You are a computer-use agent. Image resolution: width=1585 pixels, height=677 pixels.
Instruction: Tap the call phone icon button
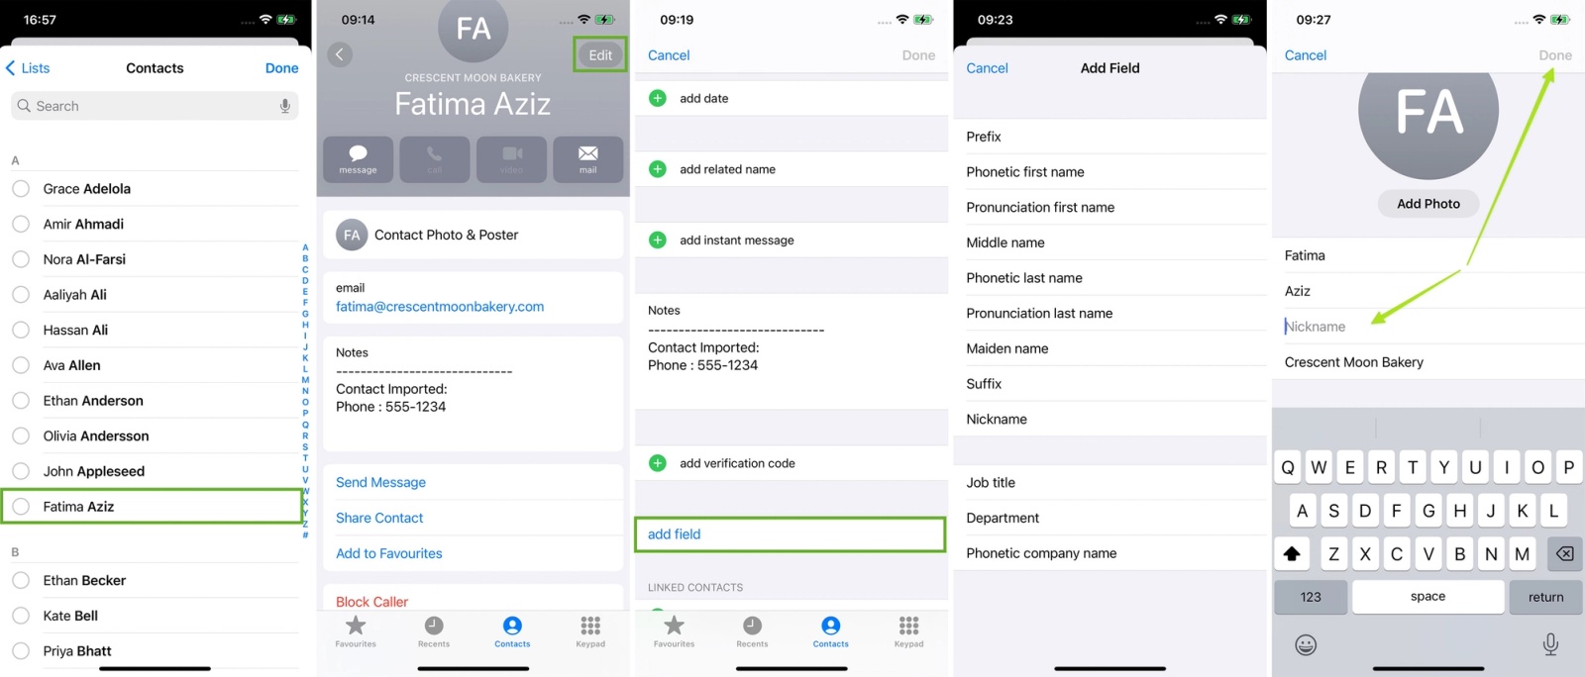click(x=434, y=159)
